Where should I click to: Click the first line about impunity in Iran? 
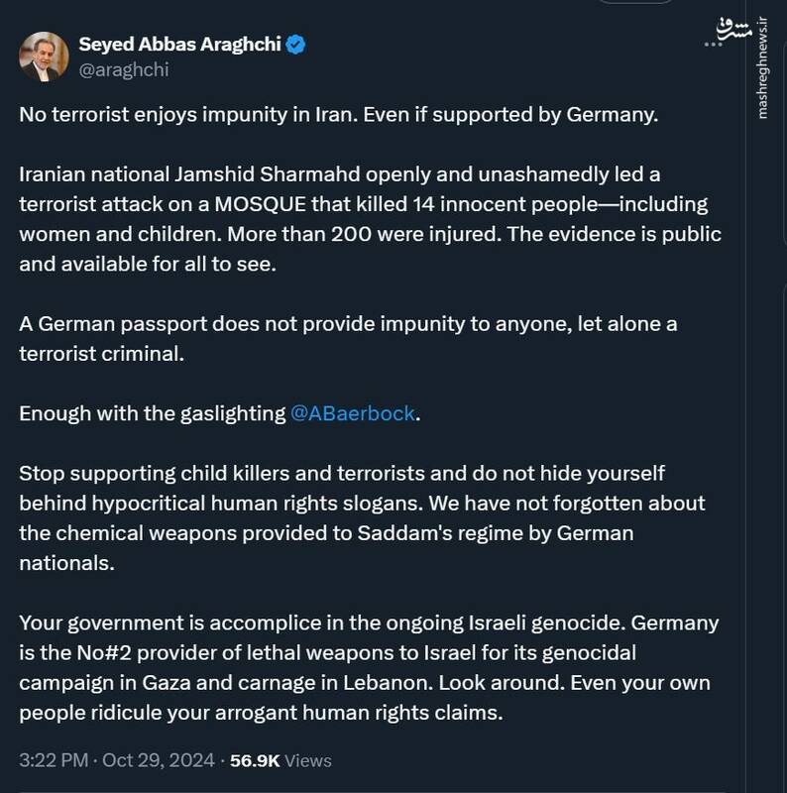338,113
